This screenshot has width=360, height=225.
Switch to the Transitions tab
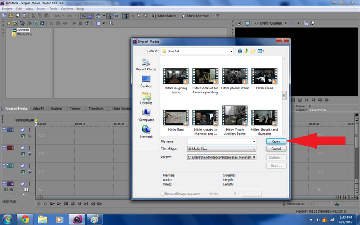coord(96,109)
